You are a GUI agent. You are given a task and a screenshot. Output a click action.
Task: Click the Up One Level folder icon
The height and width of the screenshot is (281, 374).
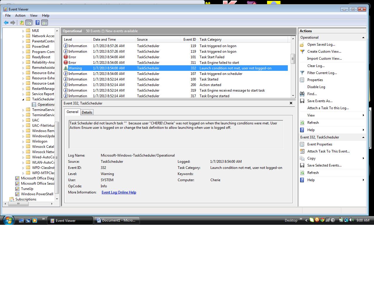(x=22, y=23)
